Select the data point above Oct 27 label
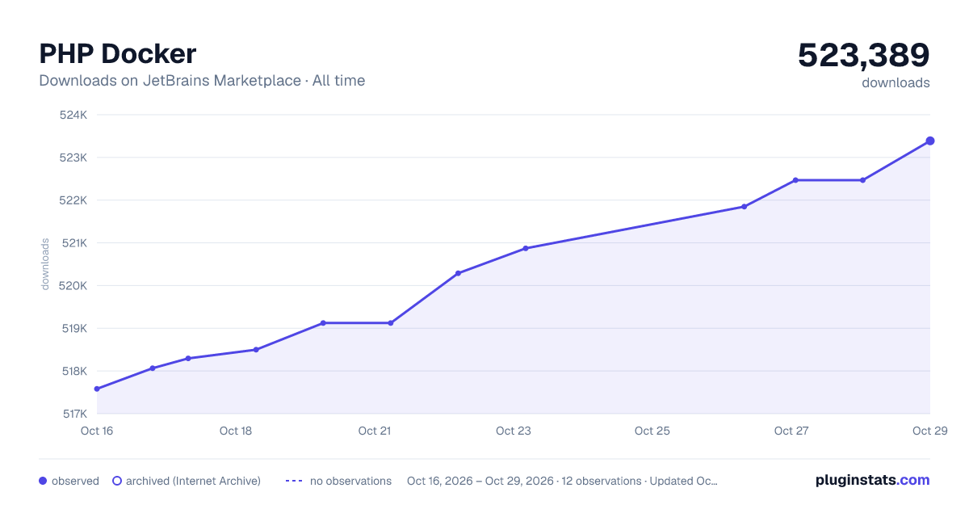The height and width of the screenshot is (509, 969). click(795, 180)
